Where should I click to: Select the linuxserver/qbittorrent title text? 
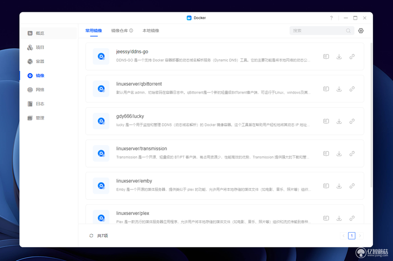tap(139, 84)
